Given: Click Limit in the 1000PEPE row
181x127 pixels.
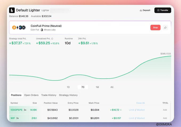Looking at the screenshot, I should (x=132, y=110).
